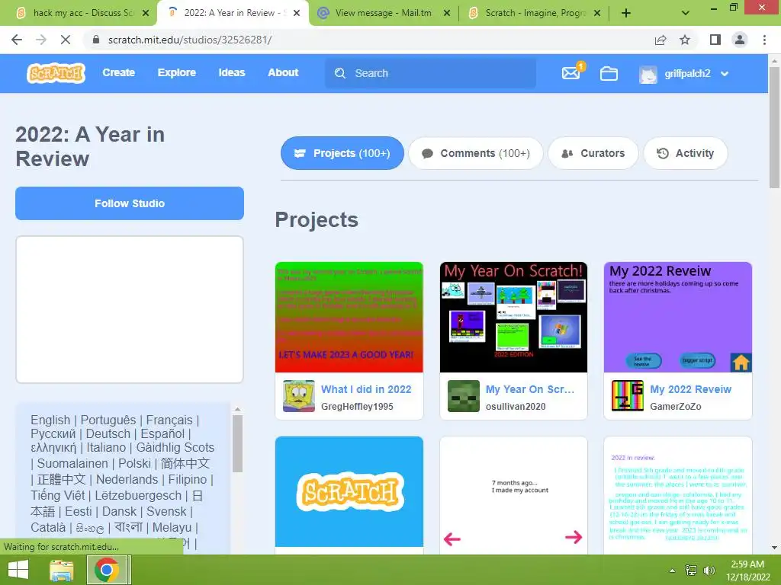This screenshot has height=585, width=781.
Task: Switch to the Curators tab
Action: (x=593, y=153)
